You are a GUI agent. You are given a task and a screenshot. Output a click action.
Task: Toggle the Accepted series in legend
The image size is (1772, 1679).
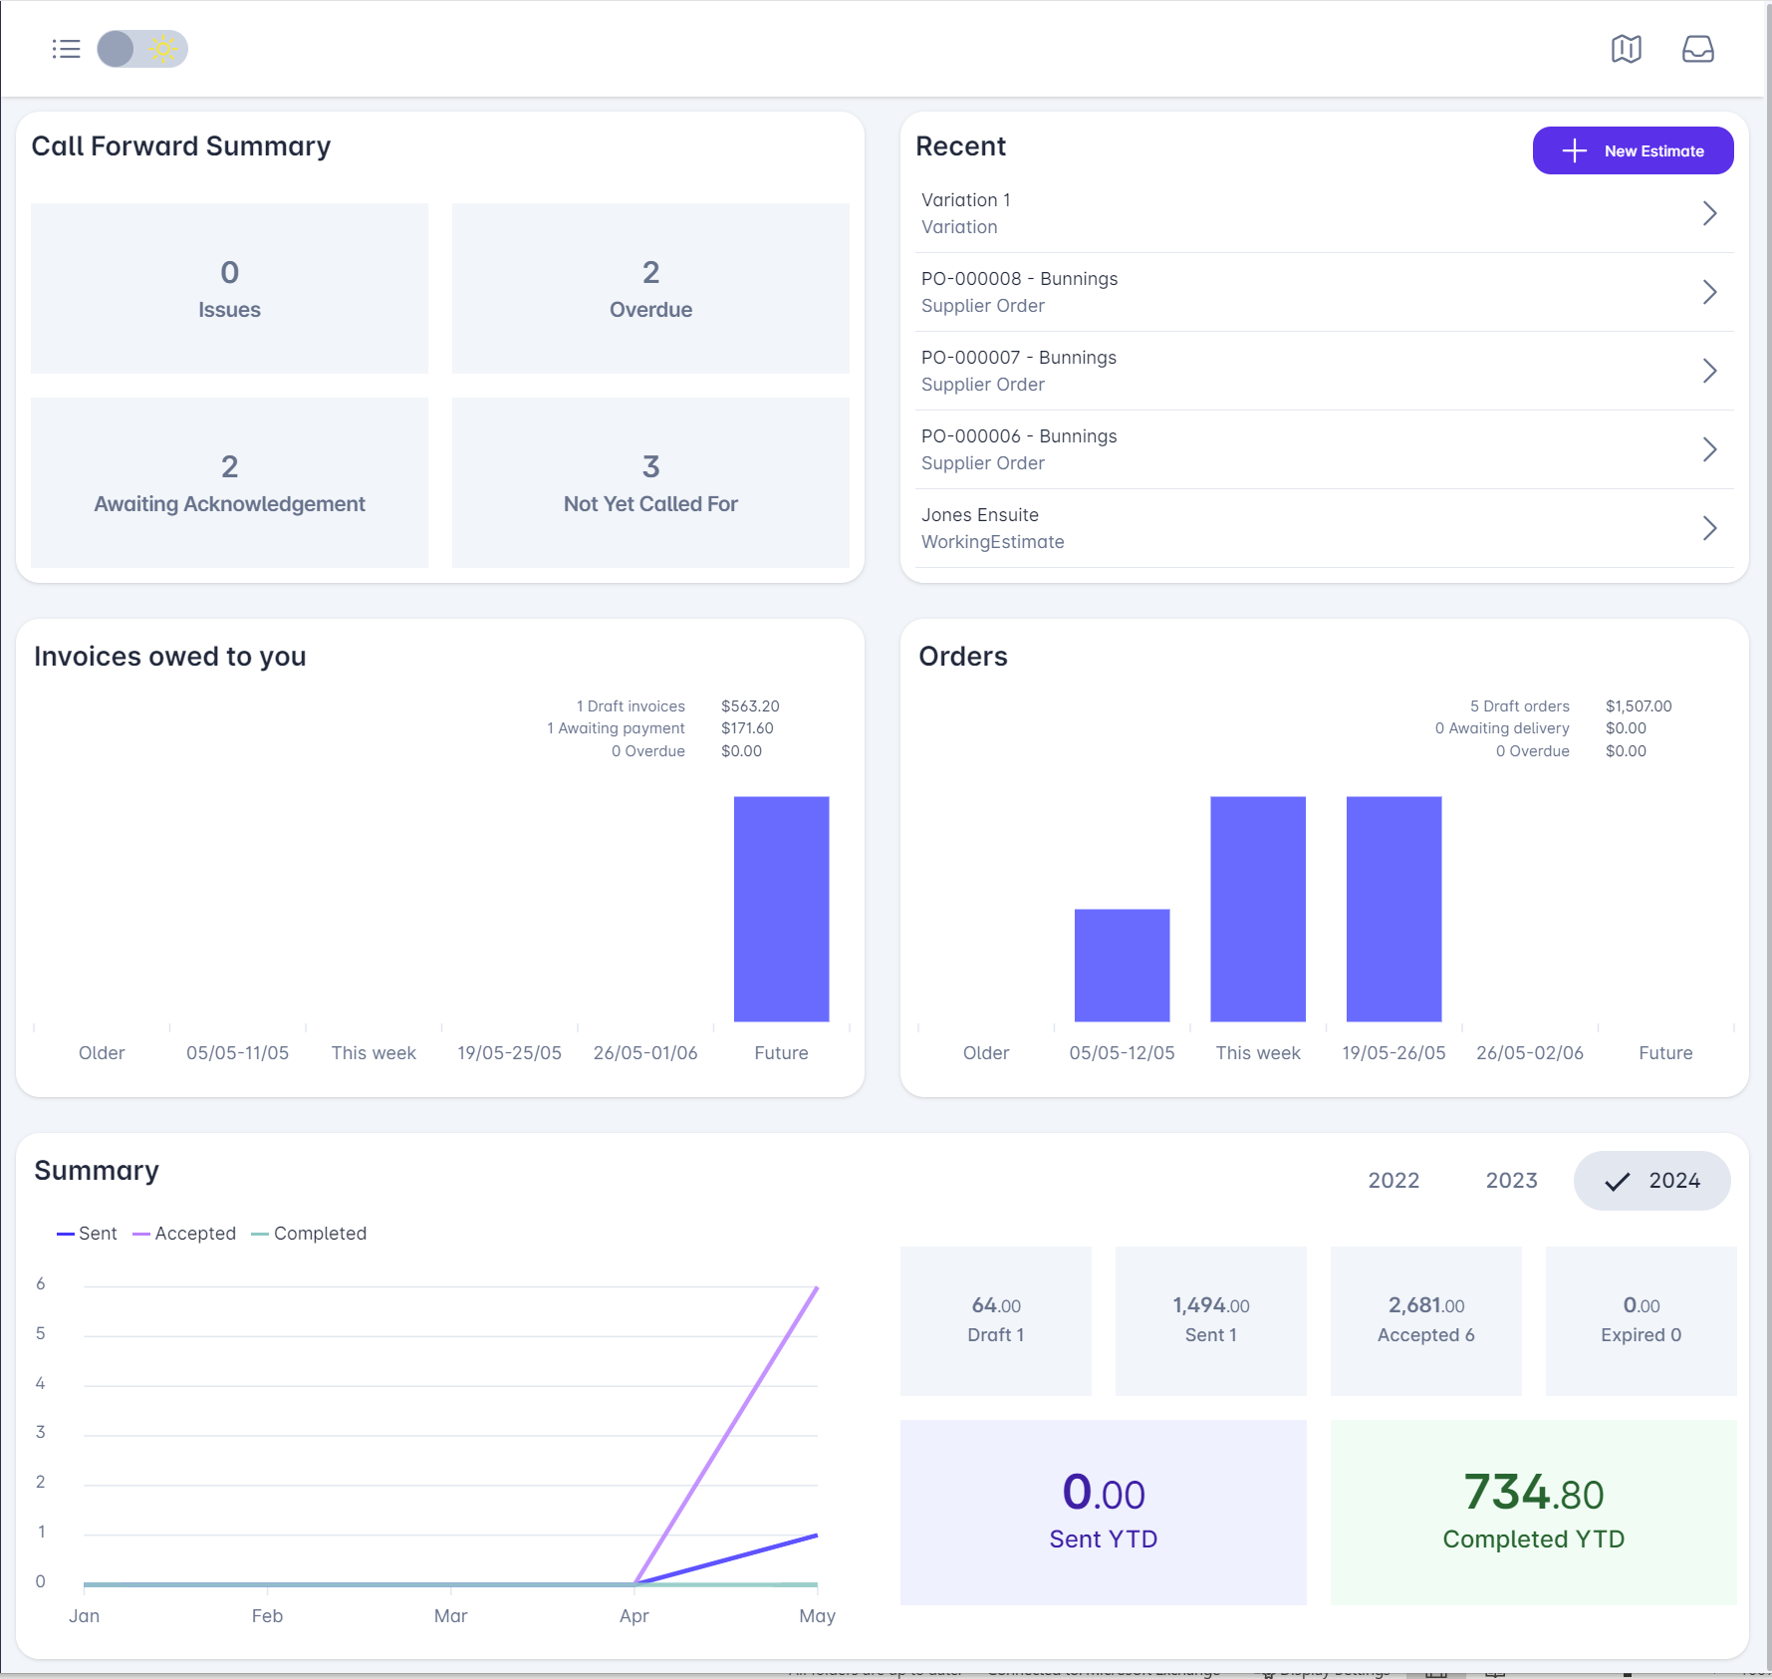(184, 1234)
